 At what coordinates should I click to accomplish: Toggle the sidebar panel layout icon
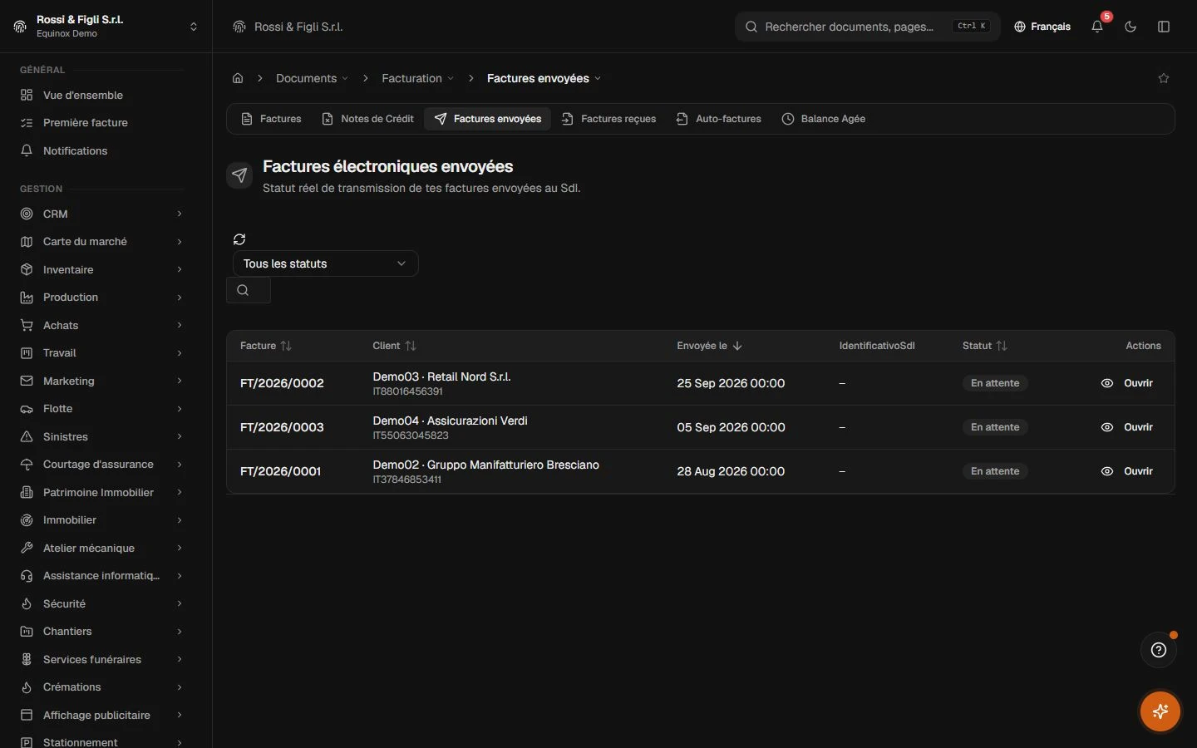[x=1164, y=27]
